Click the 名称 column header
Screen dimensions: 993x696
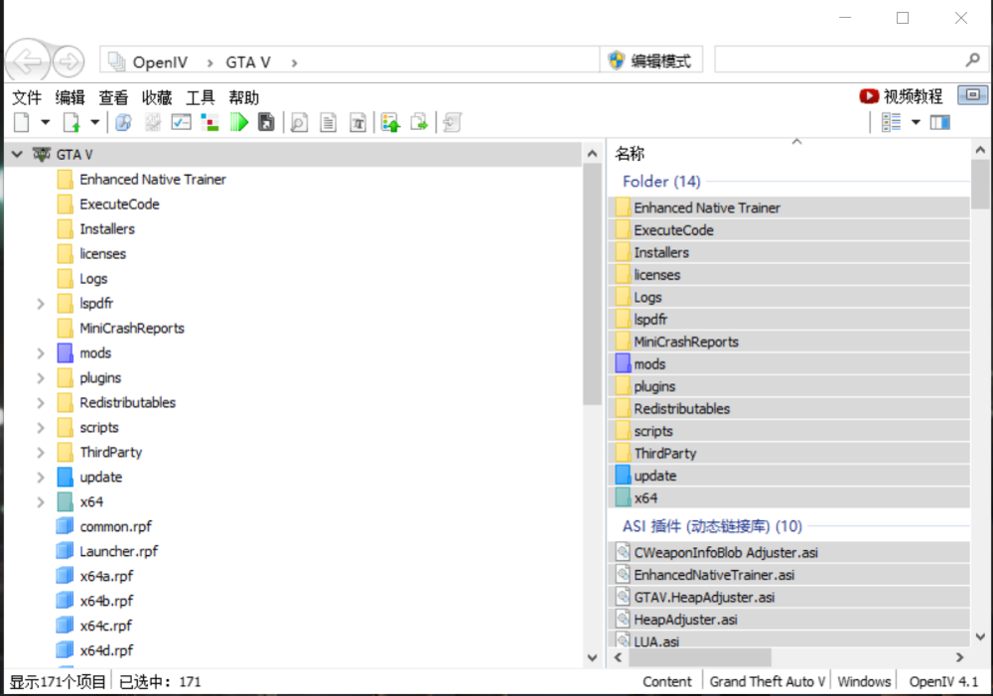pyautogui.click(x=630, y=154)
